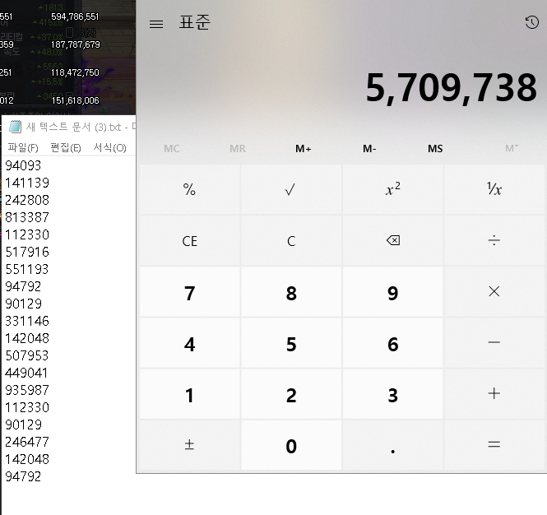This screenshot has width=547, height=515.
Task: Click the number 3 key
Action: coord(393,393)
